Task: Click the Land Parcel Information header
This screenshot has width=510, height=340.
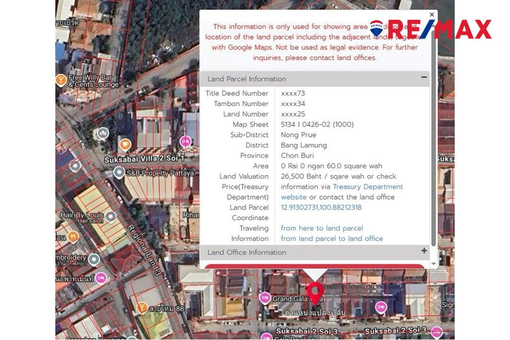Action: pos(247,79)
